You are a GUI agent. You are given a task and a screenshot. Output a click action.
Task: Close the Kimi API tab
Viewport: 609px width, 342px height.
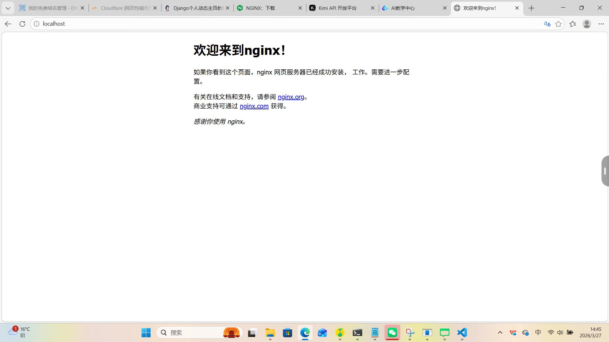pos(373,8)
